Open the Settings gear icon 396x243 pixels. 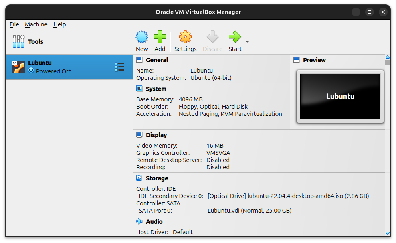pos(185,37)
